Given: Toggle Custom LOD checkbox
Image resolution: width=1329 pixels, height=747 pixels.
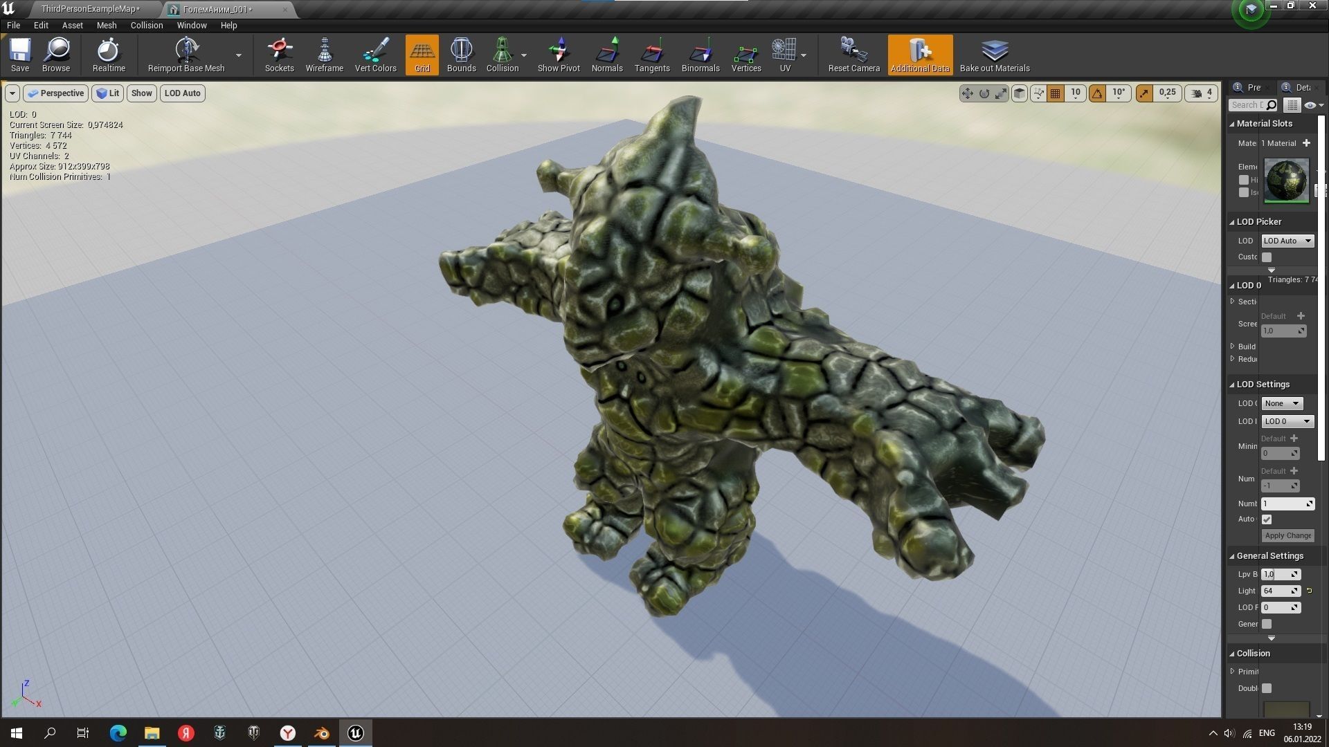Looking at the screenshot, I should click(x=1267, y=257).
